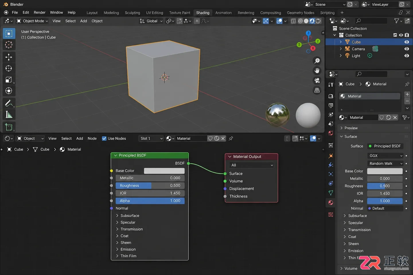Unlink material with X in node header
This screenshot has height=275, width=413.
[x=223, y=138]
